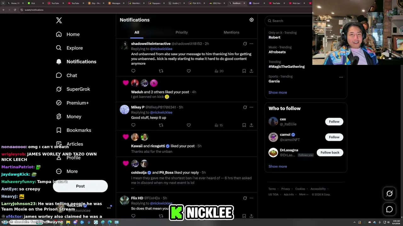
Task: Open Money from the sidebar icon
Action: [59, 116]
